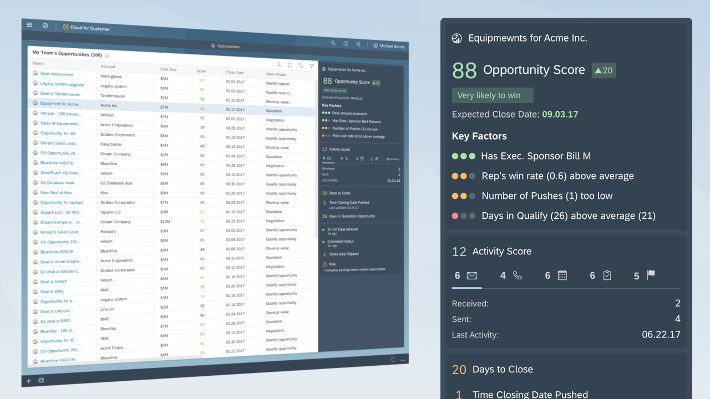This screenshot has height=399, width=710.
Task: Click the compass icon in top bar
Action: point(45,26)
